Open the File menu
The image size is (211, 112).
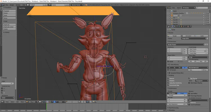point(7,5)
